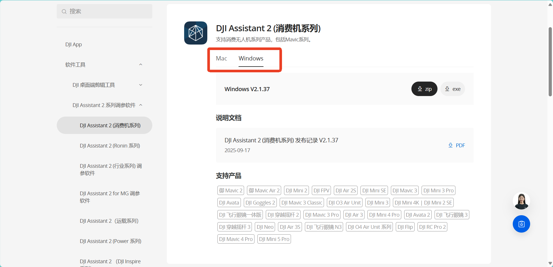Viewport: 553px width, 267px height.
Task: Click the DJI Assistant 2 app logo
Action: pyautogui.click(x=195, y=33)
